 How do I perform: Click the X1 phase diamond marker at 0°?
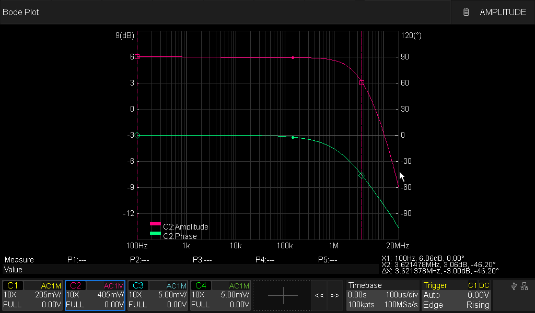[137, 135]
